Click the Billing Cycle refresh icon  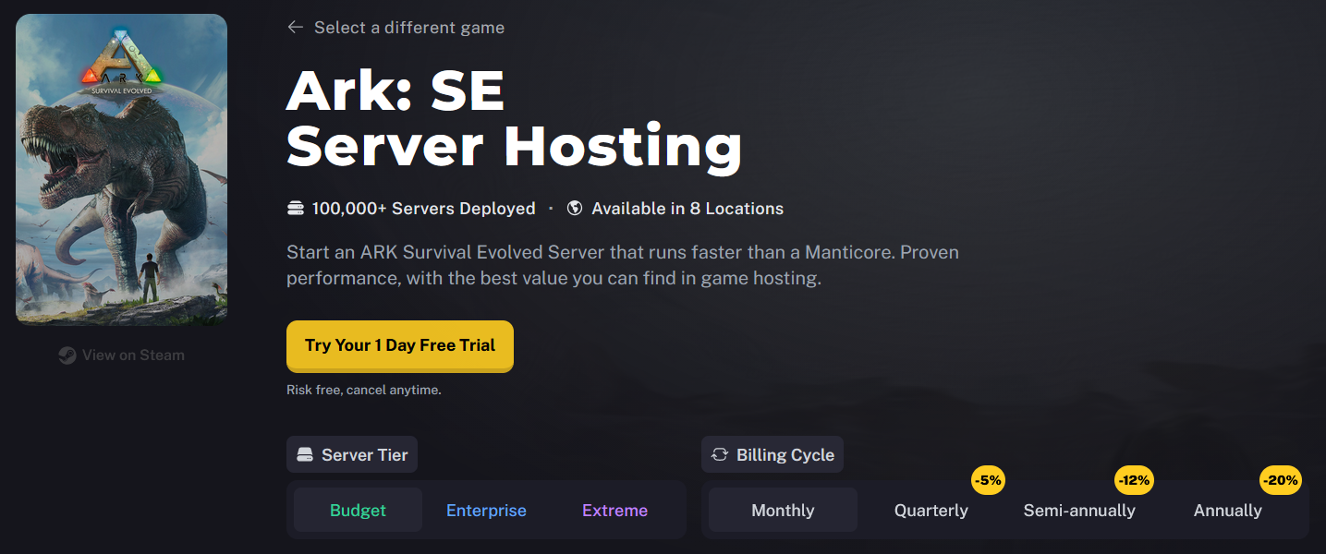pos(720,455)
